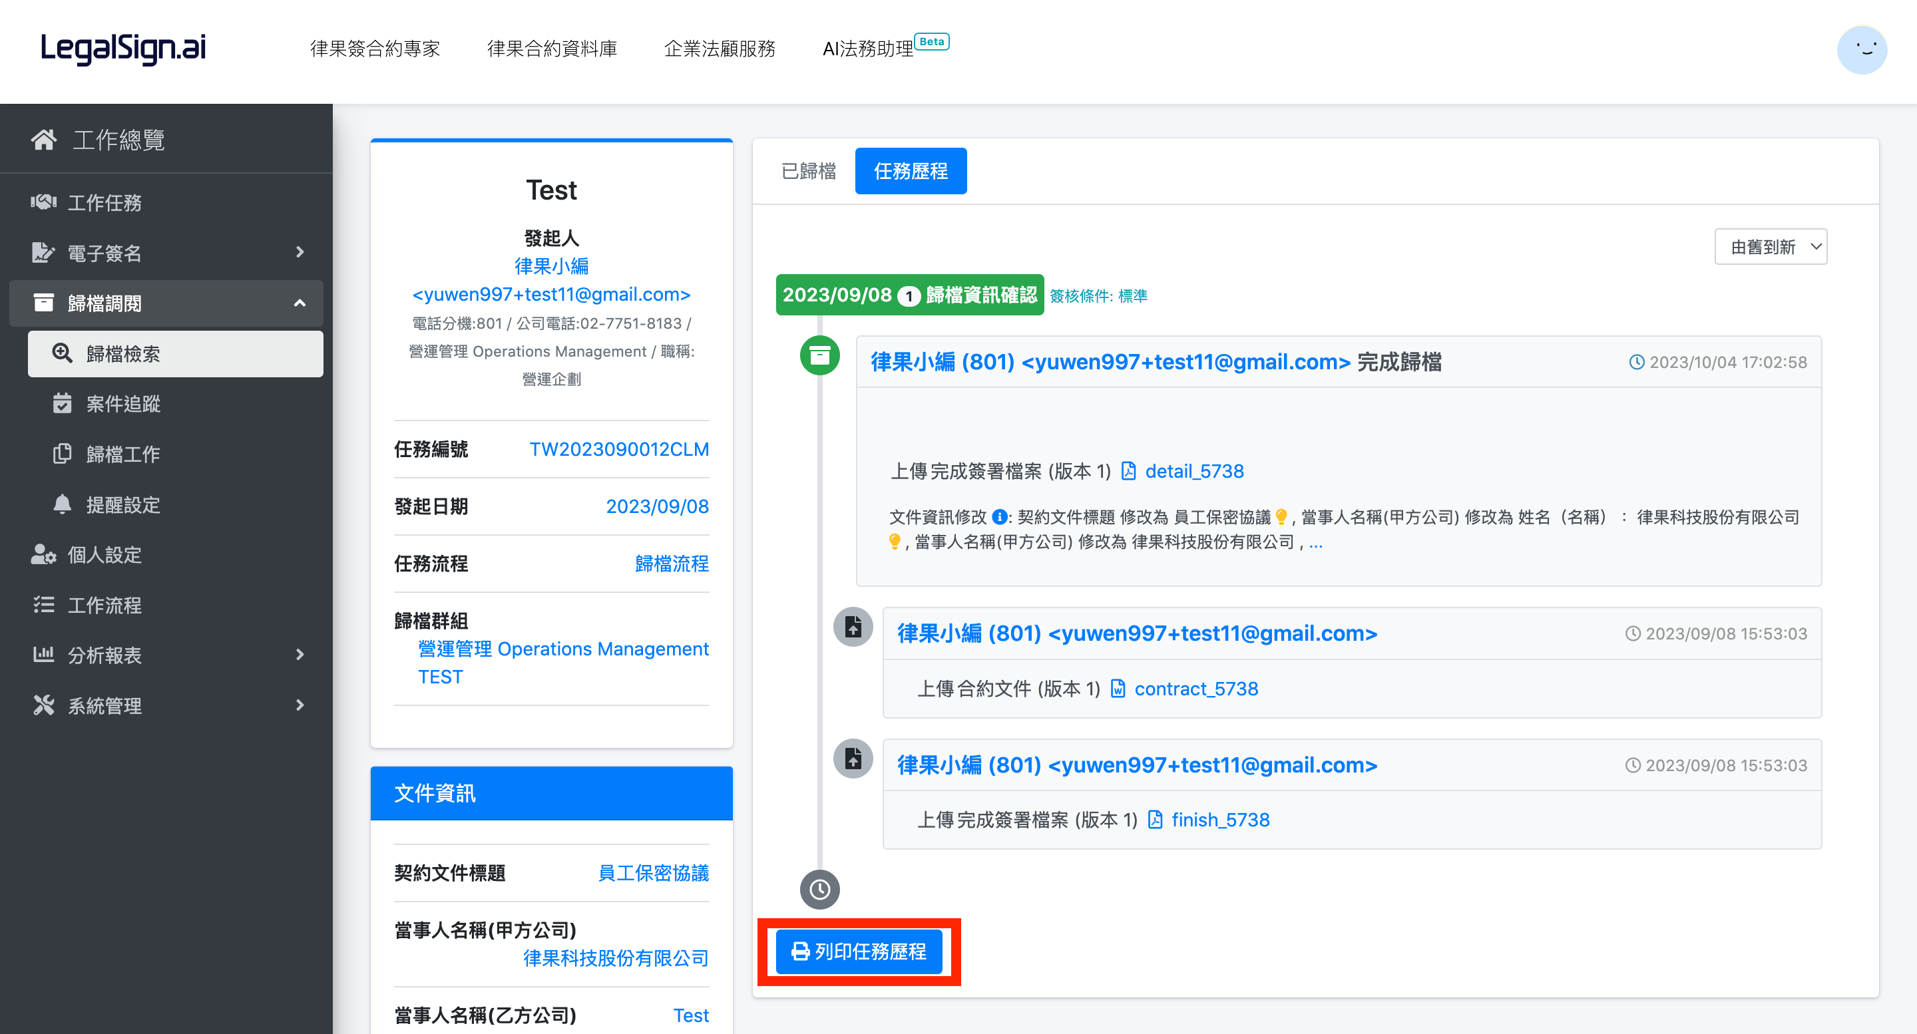The height and width of the screenshot is (1034, 1917).
Task: Click the file-upload icon beside finish_5738 entry
Action: [x=853, y=759]
